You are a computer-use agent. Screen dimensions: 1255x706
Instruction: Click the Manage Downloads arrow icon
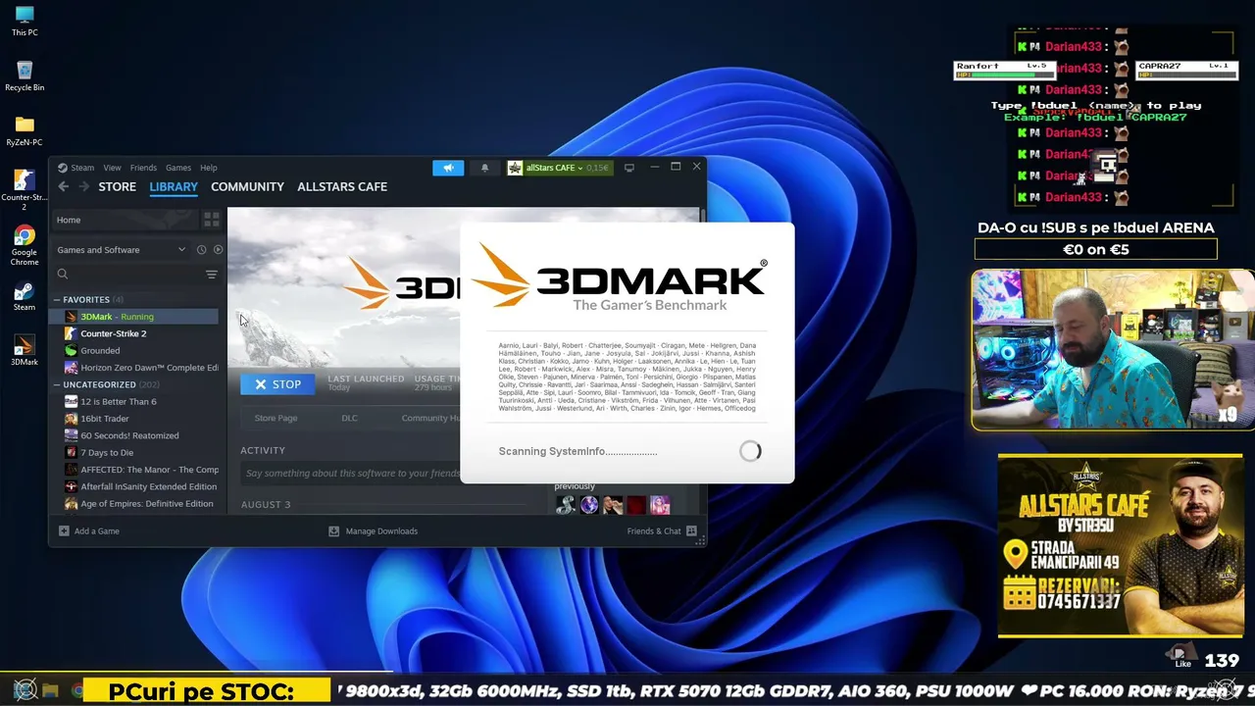(x=333, y=531)
